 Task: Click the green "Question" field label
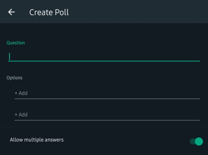pyautogui.click(x=16, y=43)
